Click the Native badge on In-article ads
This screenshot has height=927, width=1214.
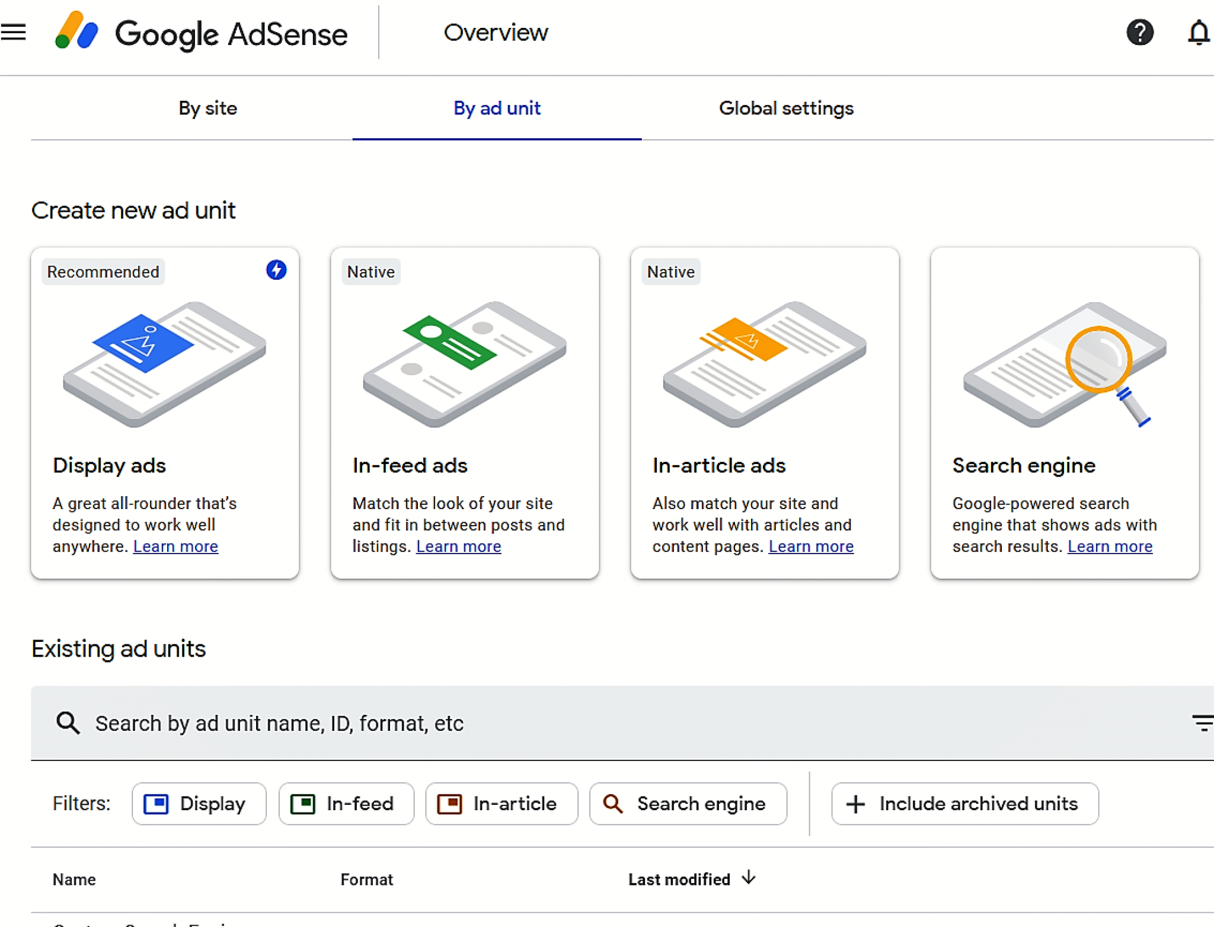pyautogui.click(x=671, y=272)
